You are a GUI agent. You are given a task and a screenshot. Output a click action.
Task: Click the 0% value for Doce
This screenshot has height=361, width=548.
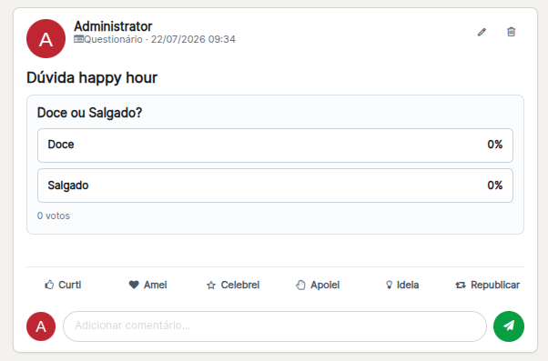(x=495, y=145)
